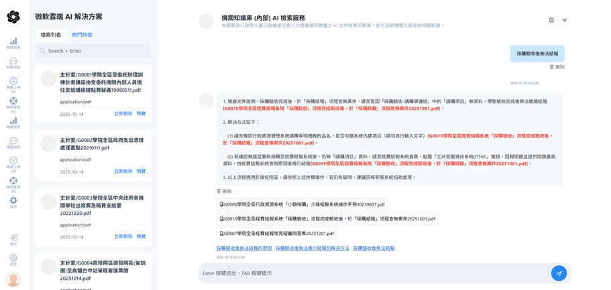Open the 數務重建(外) lifebuoy icon
This screenshot has height=290, width=611.
[13, 101]
